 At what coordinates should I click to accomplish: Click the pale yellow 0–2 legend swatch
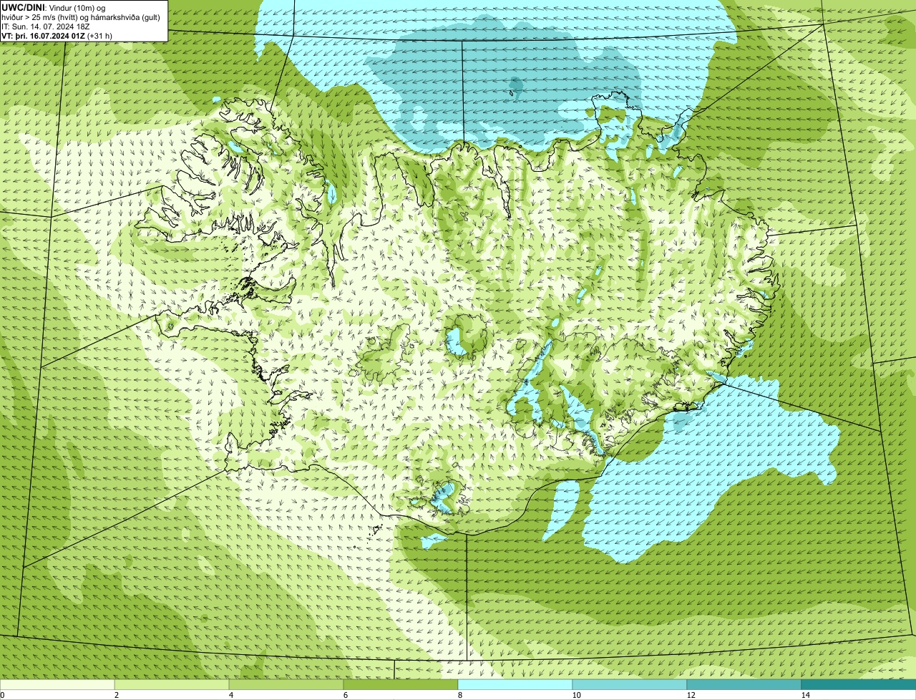(x=57, y=684)
